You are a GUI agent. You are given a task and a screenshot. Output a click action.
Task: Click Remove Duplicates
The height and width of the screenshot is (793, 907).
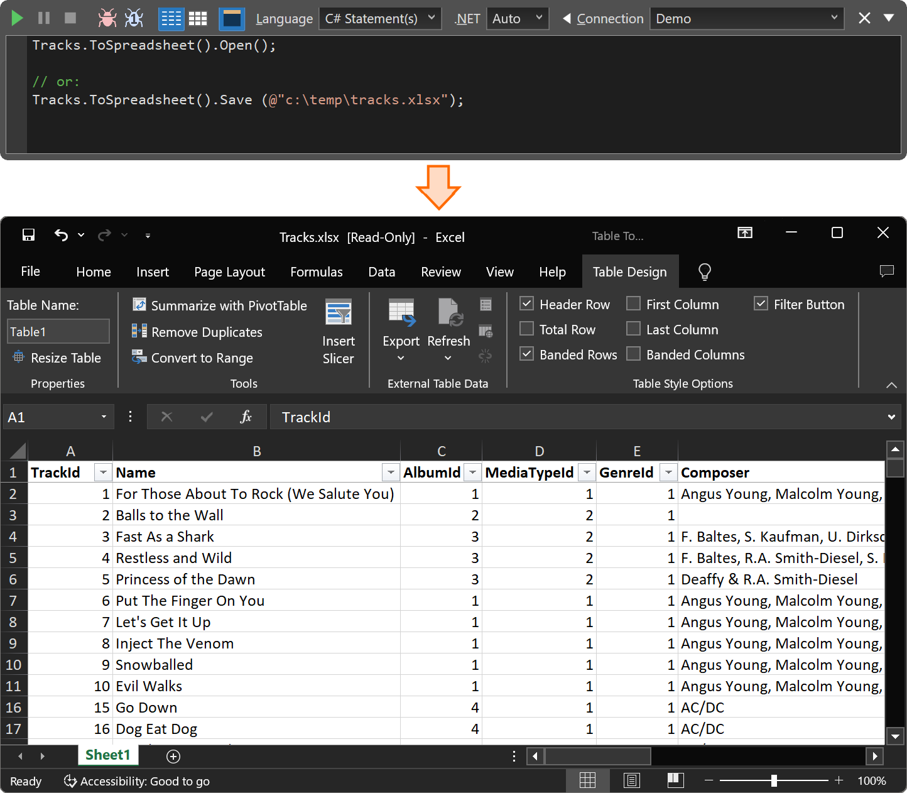(x=197, y=332)
